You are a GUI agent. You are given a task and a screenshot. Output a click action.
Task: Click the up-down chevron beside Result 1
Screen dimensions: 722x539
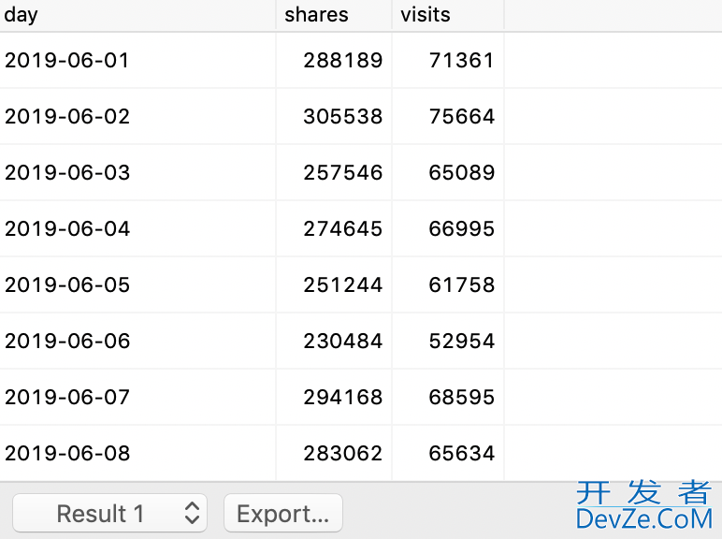click(192, 513)
